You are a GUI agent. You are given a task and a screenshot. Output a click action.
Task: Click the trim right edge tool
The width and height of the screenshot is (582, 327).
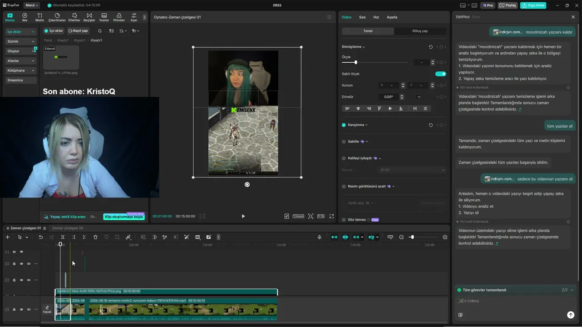tap(85, 237)
